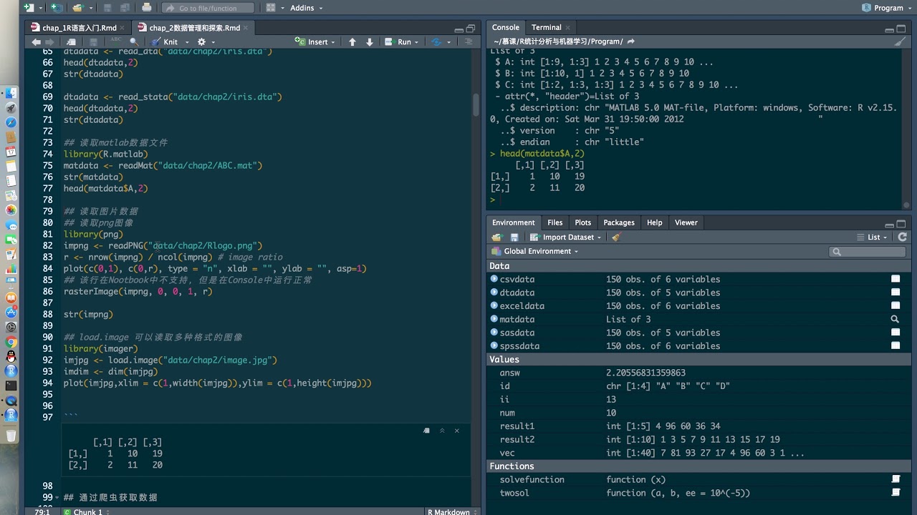Open the editor settings gear menu
Viewport: 917px width, 515px height.
tap(202, 42)
